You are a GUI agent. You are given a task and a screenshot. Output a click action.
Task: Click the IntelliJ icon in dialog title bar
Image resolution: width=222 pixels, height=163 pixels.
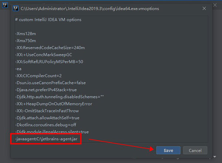tap(16, 8)
